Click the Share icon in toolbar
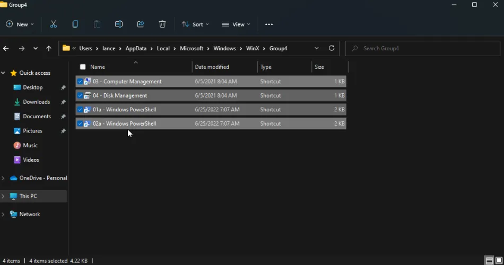The height and width of the screenshot is (265, 504). click(141, 24)
